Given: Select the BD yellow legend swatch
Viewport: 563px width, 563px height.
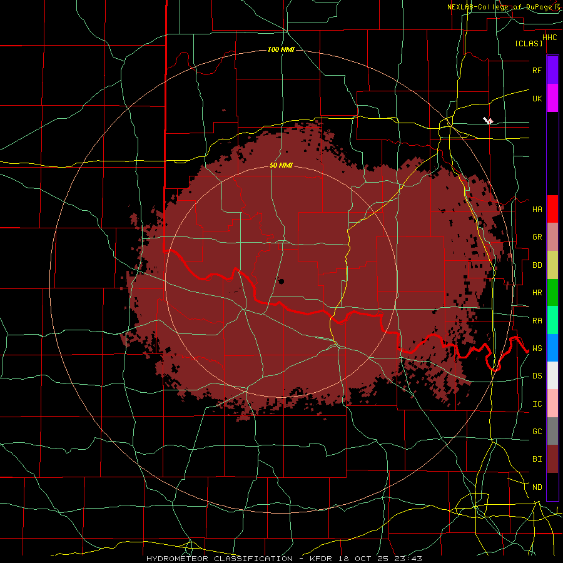Looking at the screenshot, I should pyautogui.click(x=552, y=265).
